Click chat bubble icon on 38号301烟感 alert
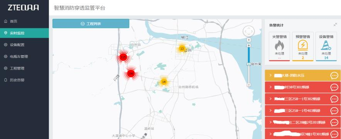The height and width of the screenshot is (139, 341). tap(334, 87)
